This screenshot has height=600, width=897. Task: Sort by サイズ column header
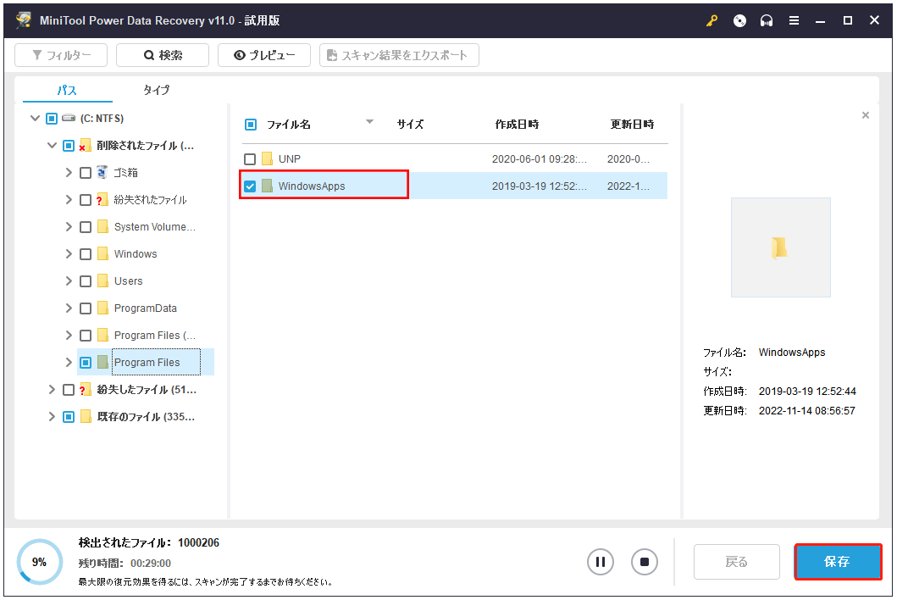410,125
